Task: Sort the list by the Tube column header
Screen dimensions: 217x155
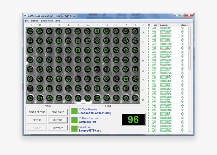Action: point(155,25)
